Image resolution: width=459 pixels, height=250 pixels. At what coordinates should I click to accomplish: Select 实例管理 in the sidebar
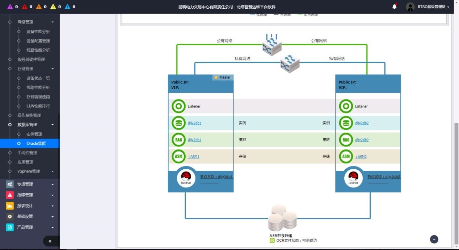(x=34, y=134)
